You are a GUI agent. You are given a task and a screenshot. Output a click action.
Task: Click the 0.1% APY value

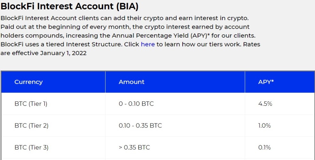point(265,148)
